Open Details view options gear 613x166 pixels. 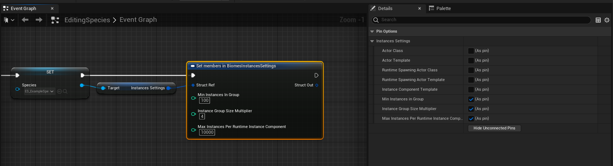pos(607,20)
